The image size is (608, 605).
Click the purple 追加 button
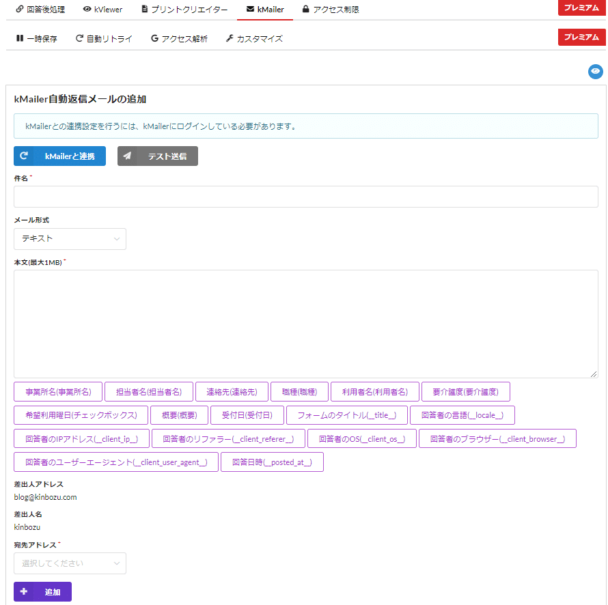[x=42, y=592]
